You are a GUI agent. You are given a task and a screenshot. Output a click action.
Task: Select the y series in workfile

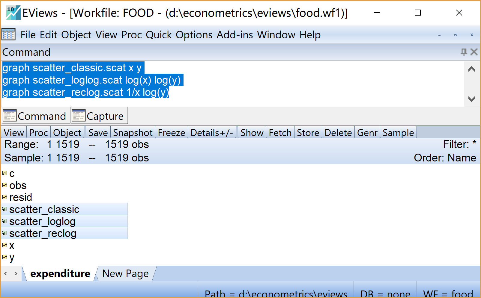point(12,257)
